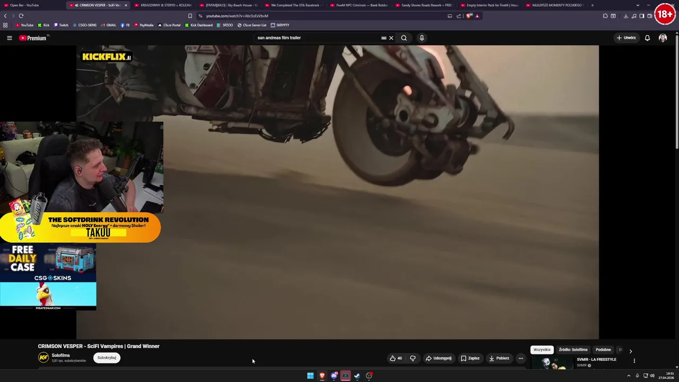Bookmark this page via address bar icon
This screenshot has width=679, height=382.
(190, 16)
